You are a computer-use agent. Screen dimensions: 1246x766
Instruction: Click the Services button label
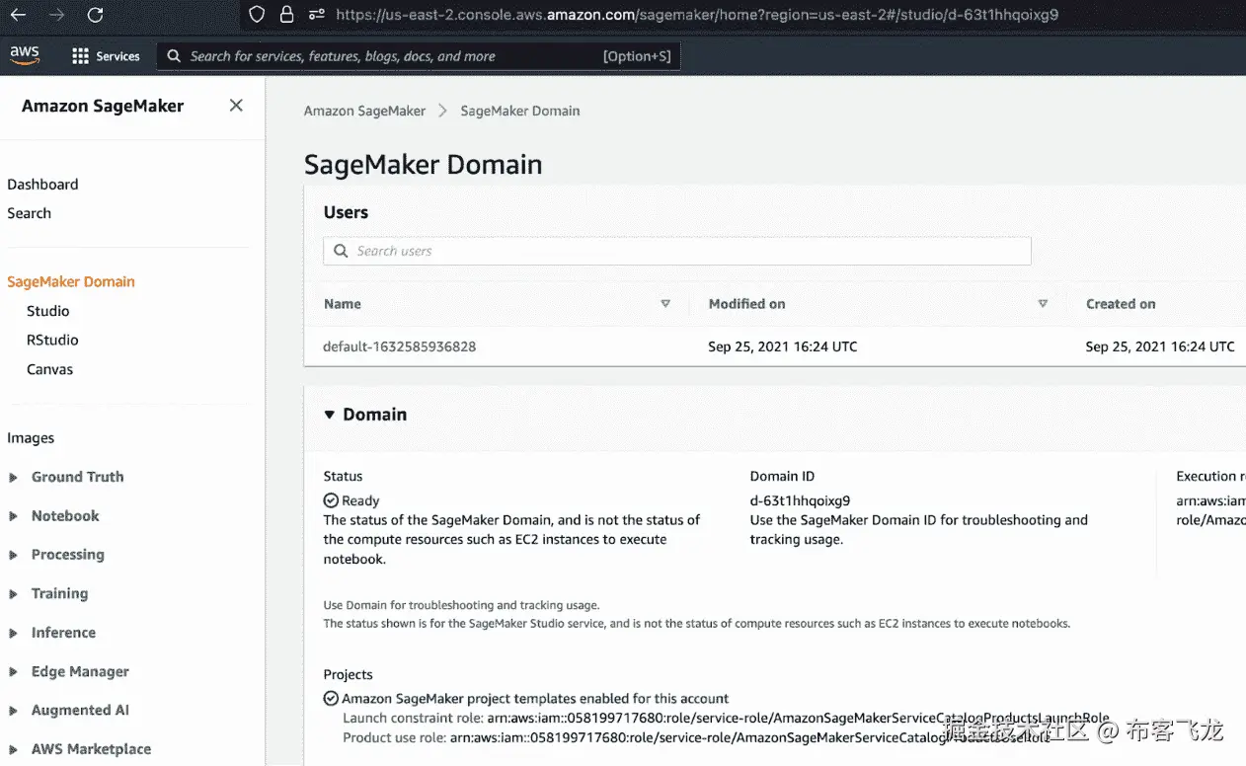click(x=117, y=56)
